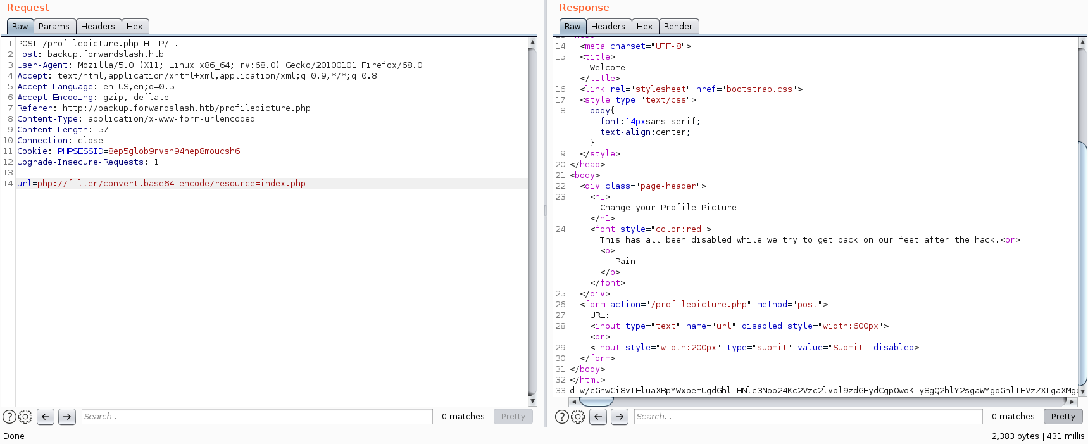The height and width of the screenshot is (444, 1088).
Task: Click Response vertical scrollbar thumb
Action: tap(1082, 263)
